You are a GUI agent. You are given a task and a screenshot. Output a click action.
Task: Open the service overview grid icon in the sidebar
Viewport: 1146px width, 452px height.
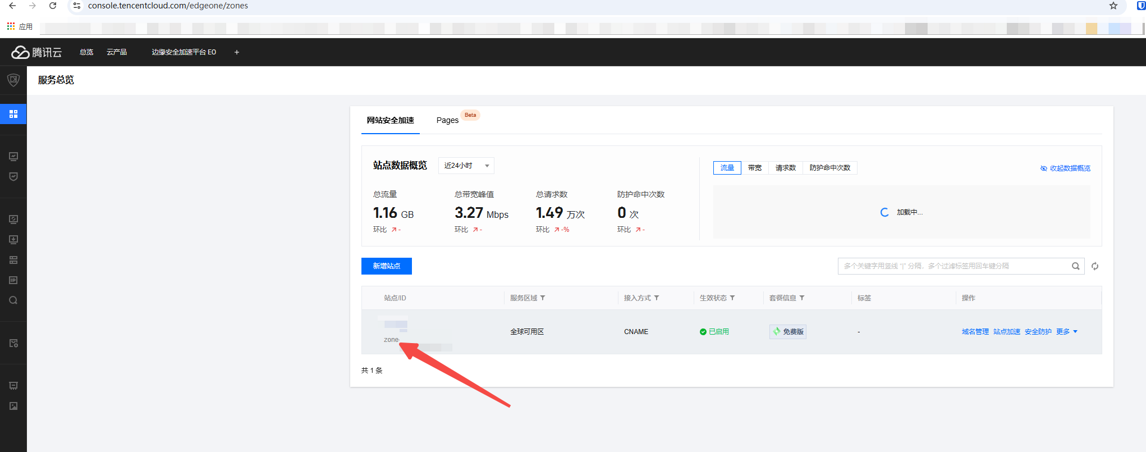pyautogui.click(x=13, y=114)
